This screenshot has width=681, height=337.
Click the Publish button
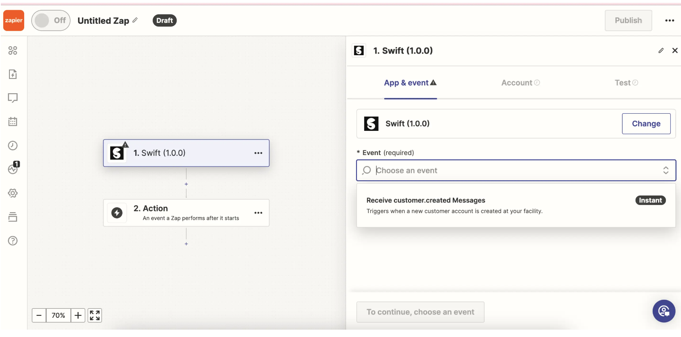pos(628,20)
